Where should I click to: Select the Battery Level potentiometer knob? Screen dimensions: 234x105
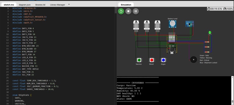coord(172,24)
